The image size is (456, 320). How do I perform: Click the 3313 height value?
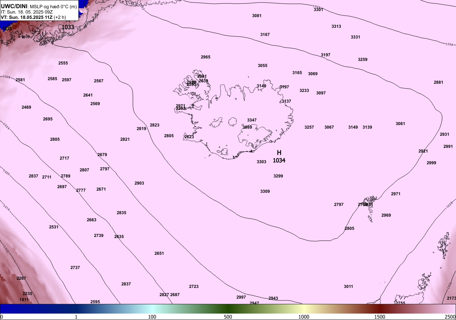pos(336,26)
